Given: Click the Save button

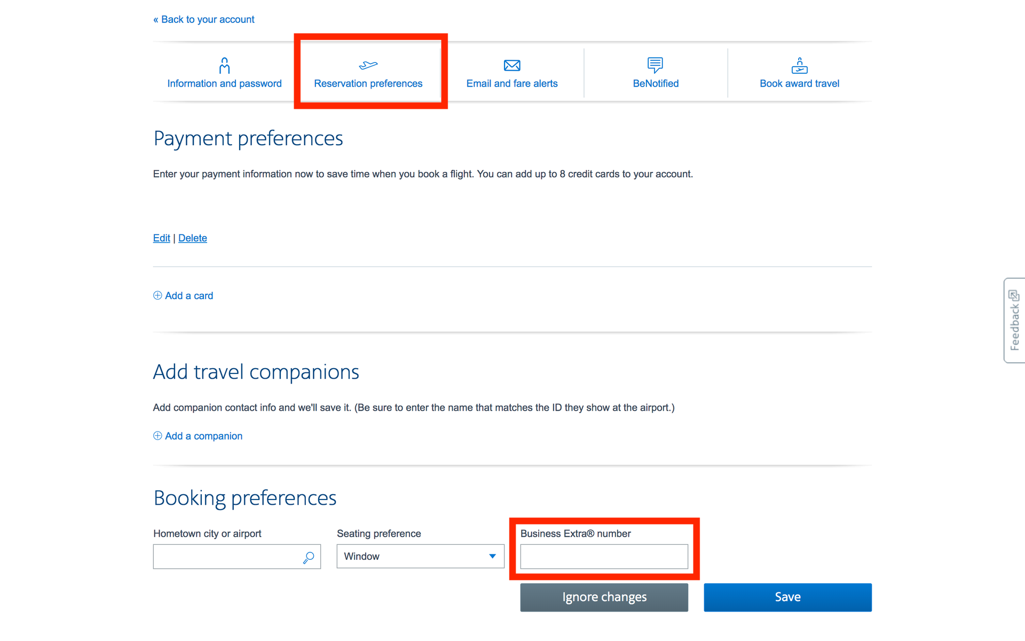Looking at the screenshot, I should pyautogui.click(x=787, y=597).
